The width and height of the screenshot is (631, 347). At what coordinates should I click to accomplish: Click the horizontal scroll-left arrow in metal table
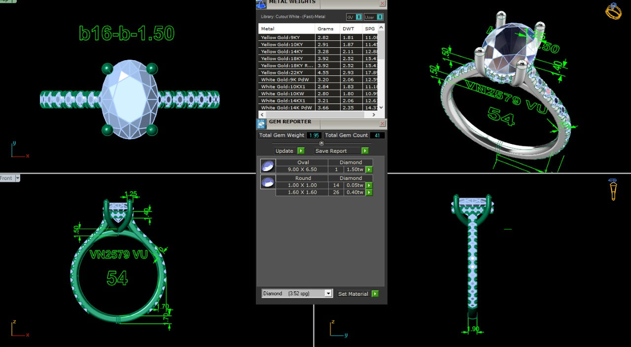click(x=262, y=114)
